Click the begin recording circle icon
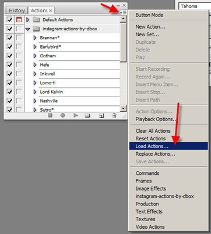Image resolution: width=211 pixels, height=234 pixels. [62, 115]
